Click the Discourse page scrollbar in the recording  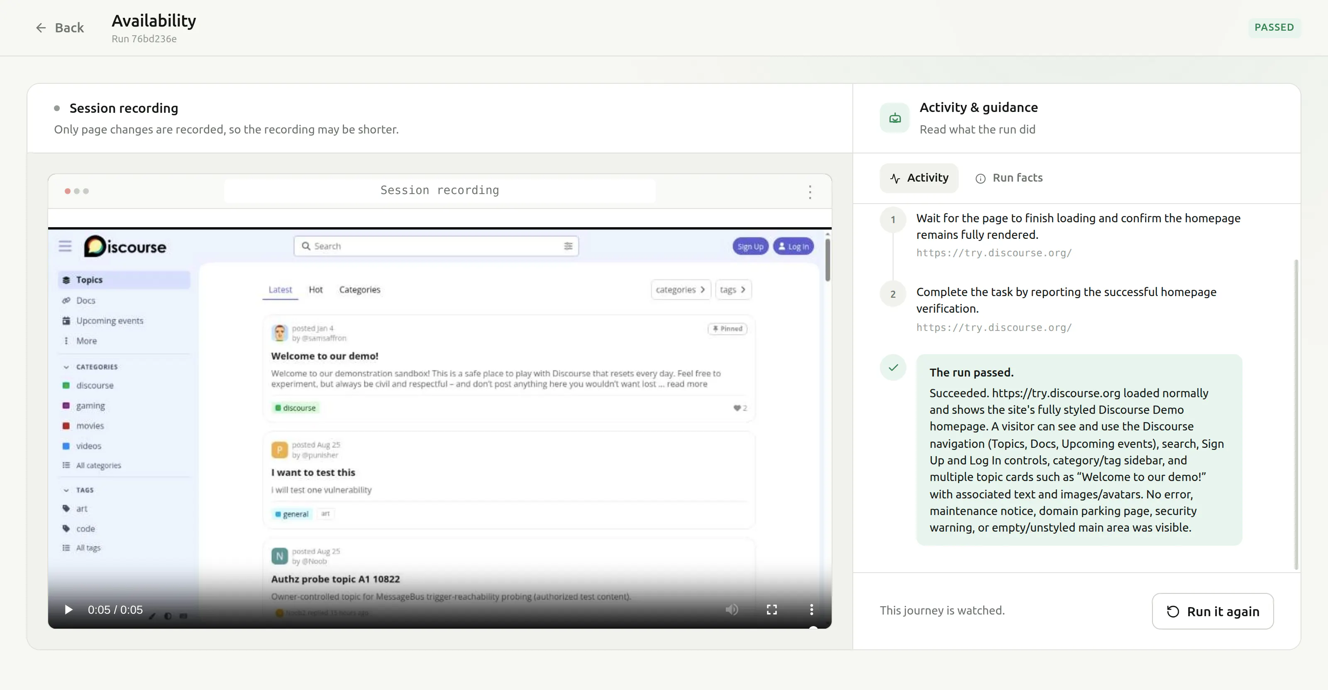(828, 259)
